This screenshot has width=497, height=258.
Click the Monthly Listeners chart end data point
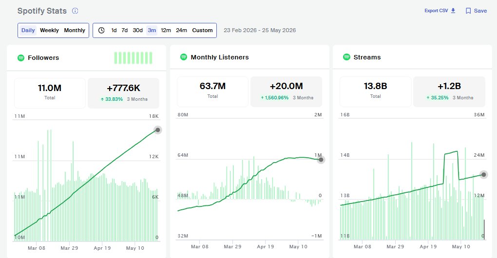click(x=321, y=160)
